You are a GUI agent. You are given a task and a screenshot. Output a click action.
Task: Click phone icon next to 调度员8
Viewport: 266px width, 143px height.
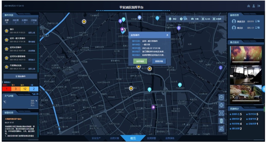(256, 21)
